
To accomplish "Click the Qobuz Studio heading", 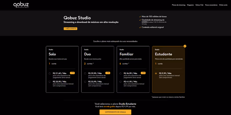I will (x=77, y=18).
